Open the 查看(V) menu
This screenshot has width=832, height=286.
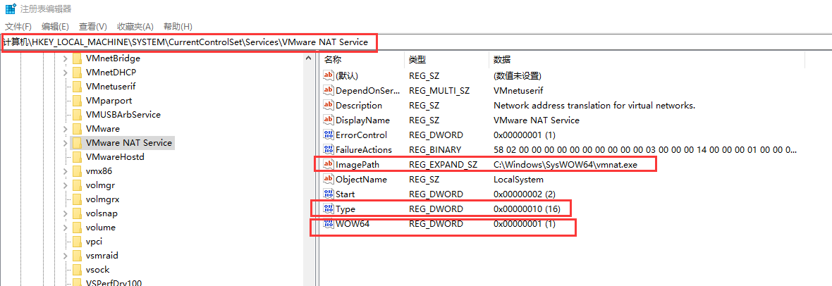pyautogui.click(x=93, y=27)
